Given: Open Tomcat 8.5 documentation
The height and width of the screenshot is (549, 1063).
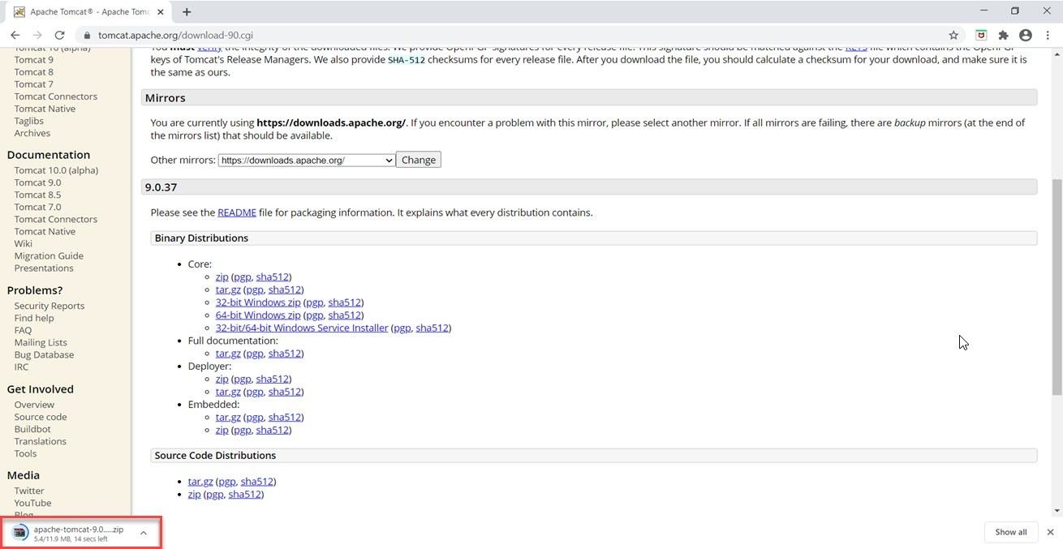Looking at the screenshot, I should pos(37,195).
